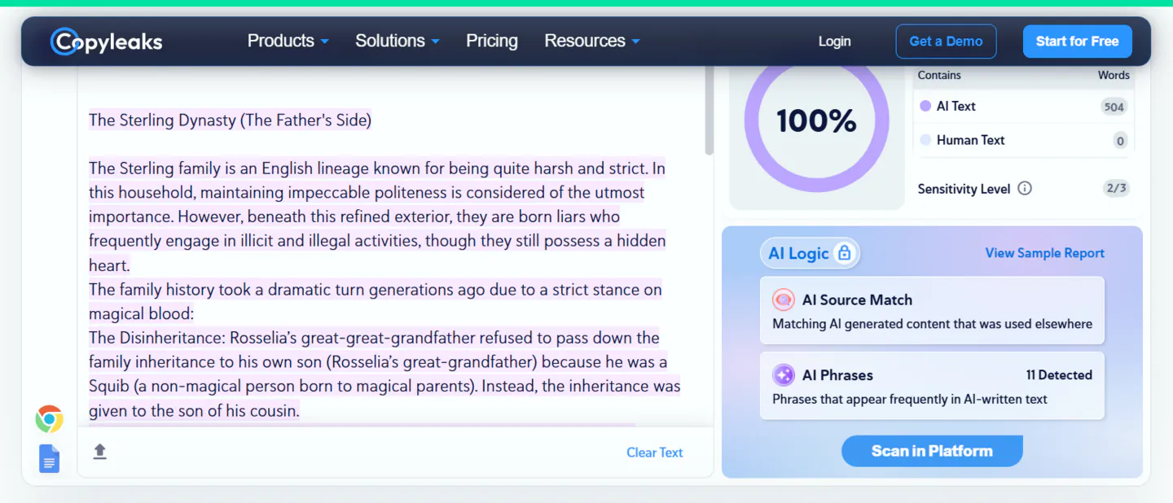Click the Start for Free button

1077,42
